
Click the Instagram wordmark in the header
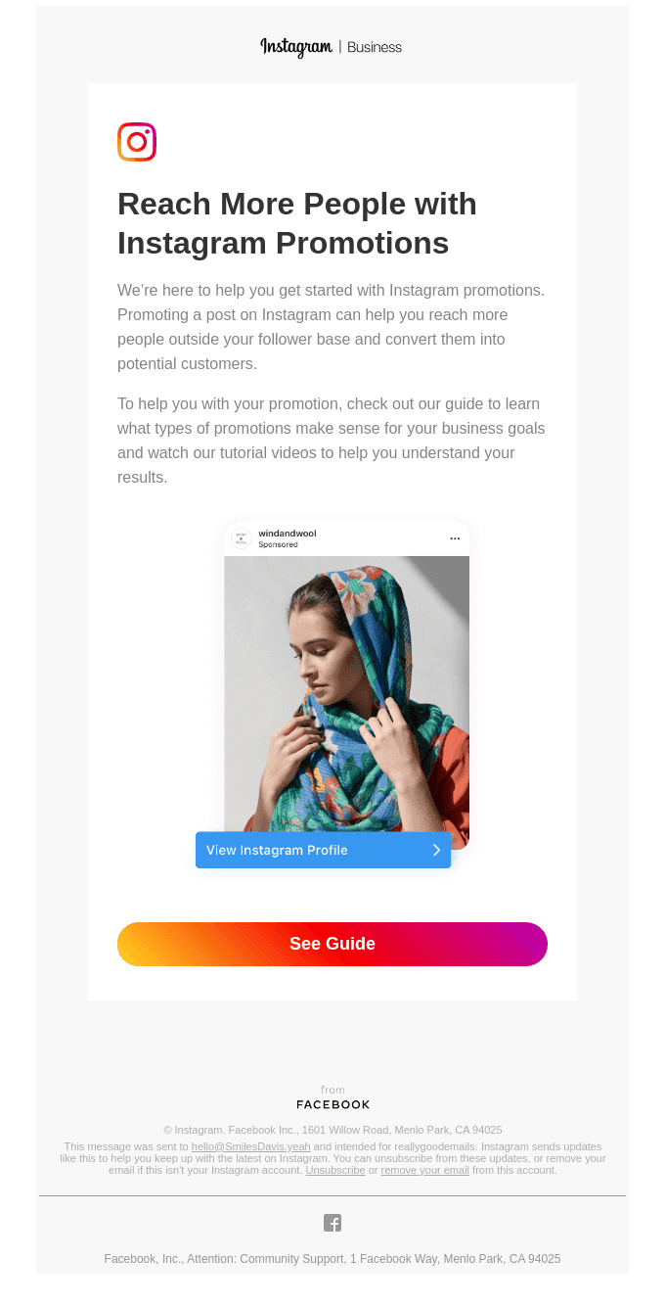coord(296,47)
